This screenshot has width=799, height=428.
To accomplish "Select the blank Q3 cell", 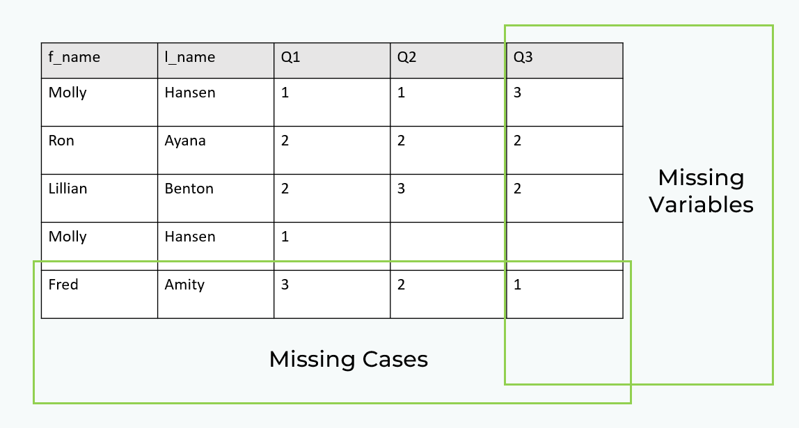I will point(564,246).
